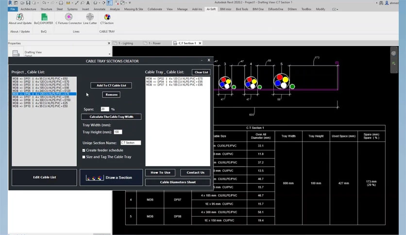406x235 pixels.
Task: Expand the Customize Quick Access Toolbar arrow
Action: tap(130, 3)
